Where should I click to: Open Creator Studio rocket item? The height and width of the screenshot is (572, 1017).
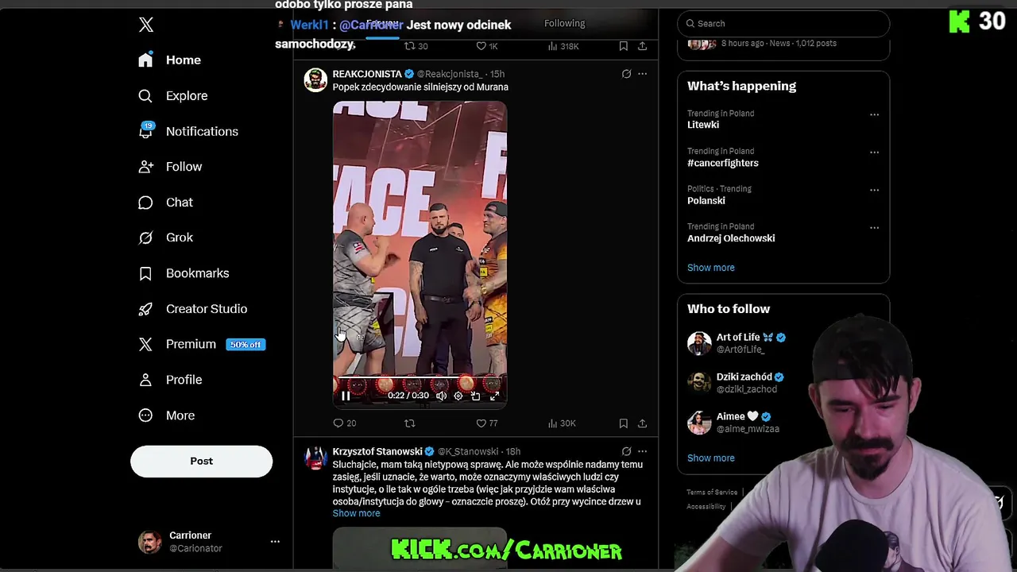[x=192, y=309]
